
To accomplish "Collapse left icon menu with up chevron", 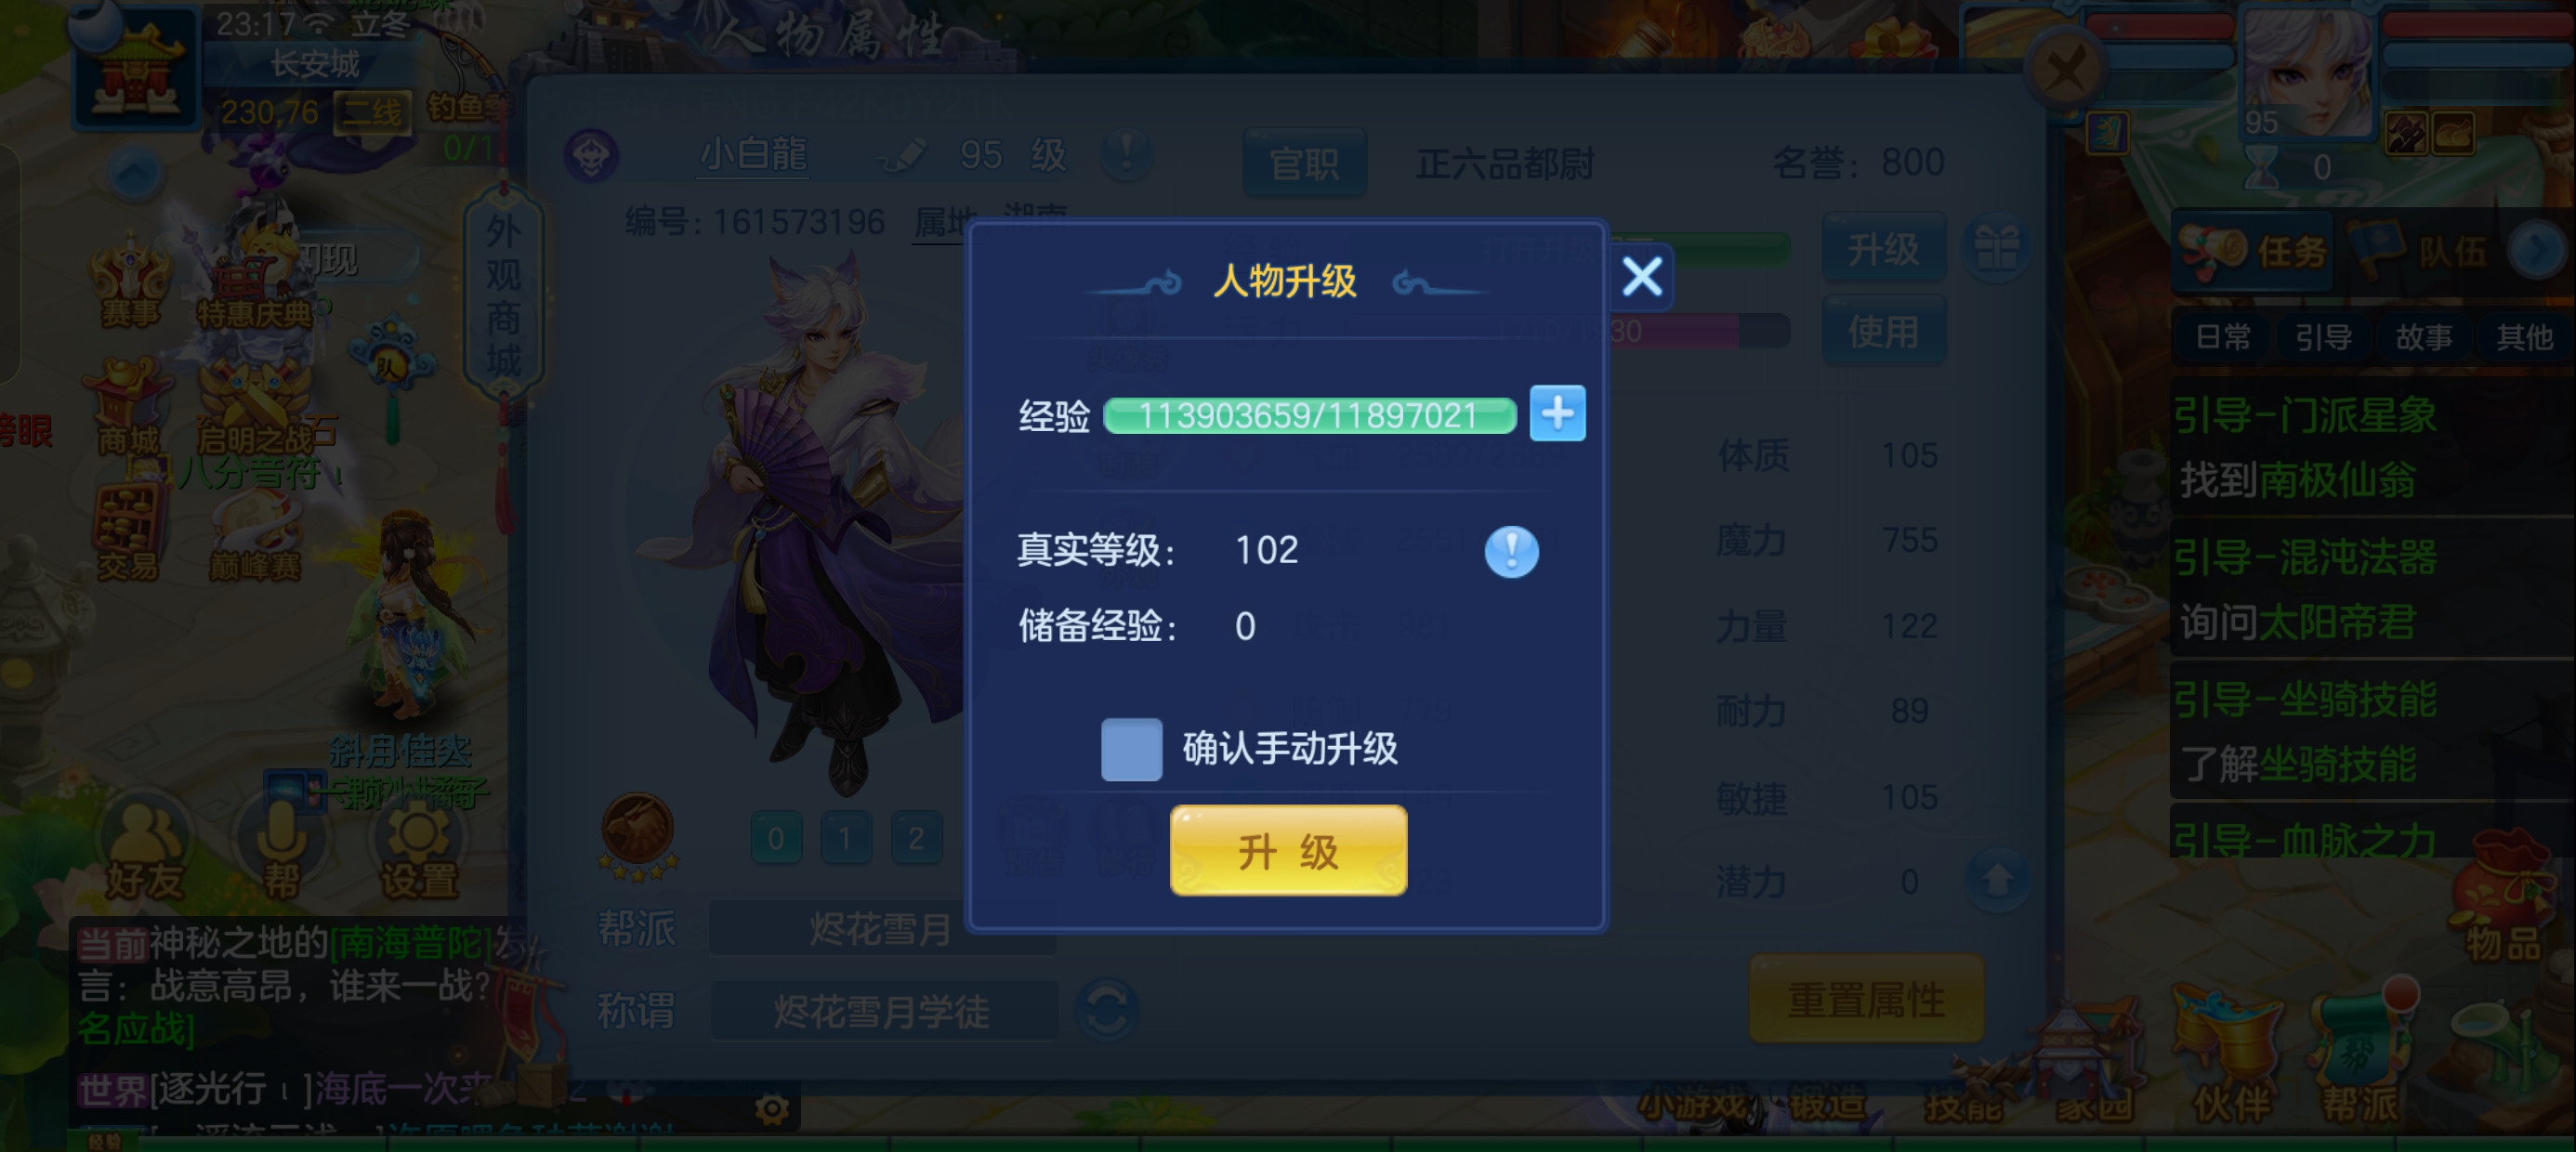I will 135,175.
